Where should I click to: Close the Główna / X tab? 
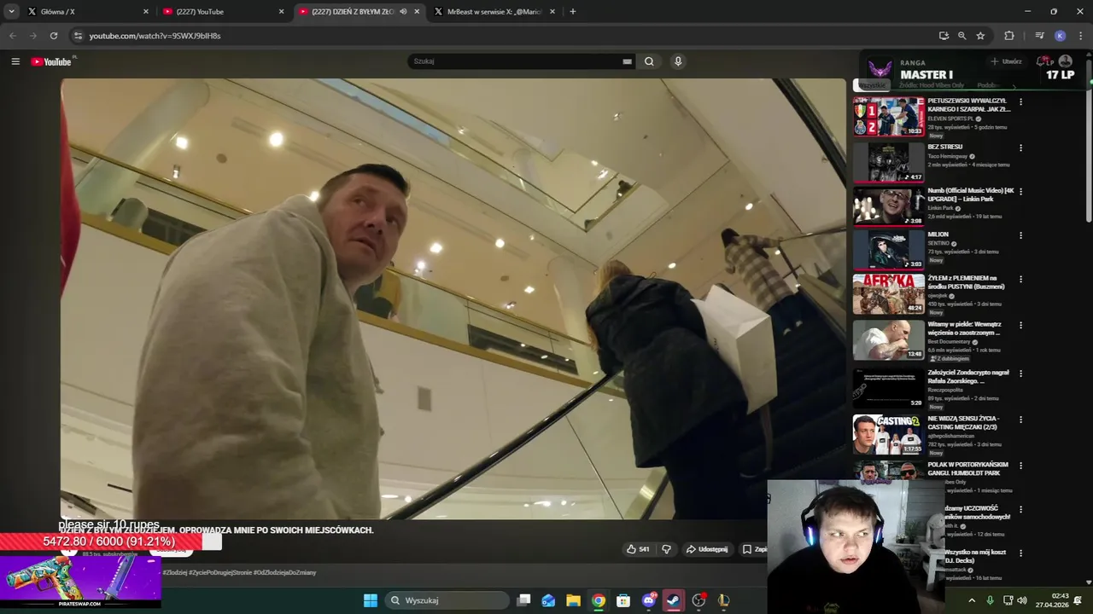pos(146,12)
